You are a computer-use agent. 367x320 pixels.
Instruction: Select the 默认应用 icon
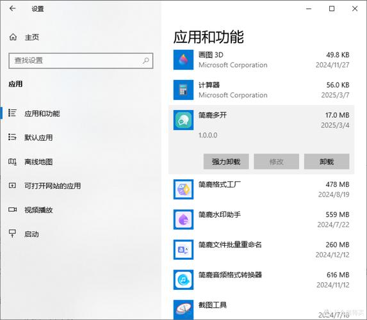pos(12,137)
